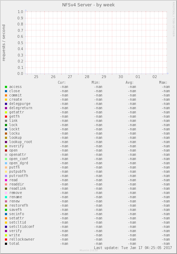Select the Cur: column header

point(62,82)
